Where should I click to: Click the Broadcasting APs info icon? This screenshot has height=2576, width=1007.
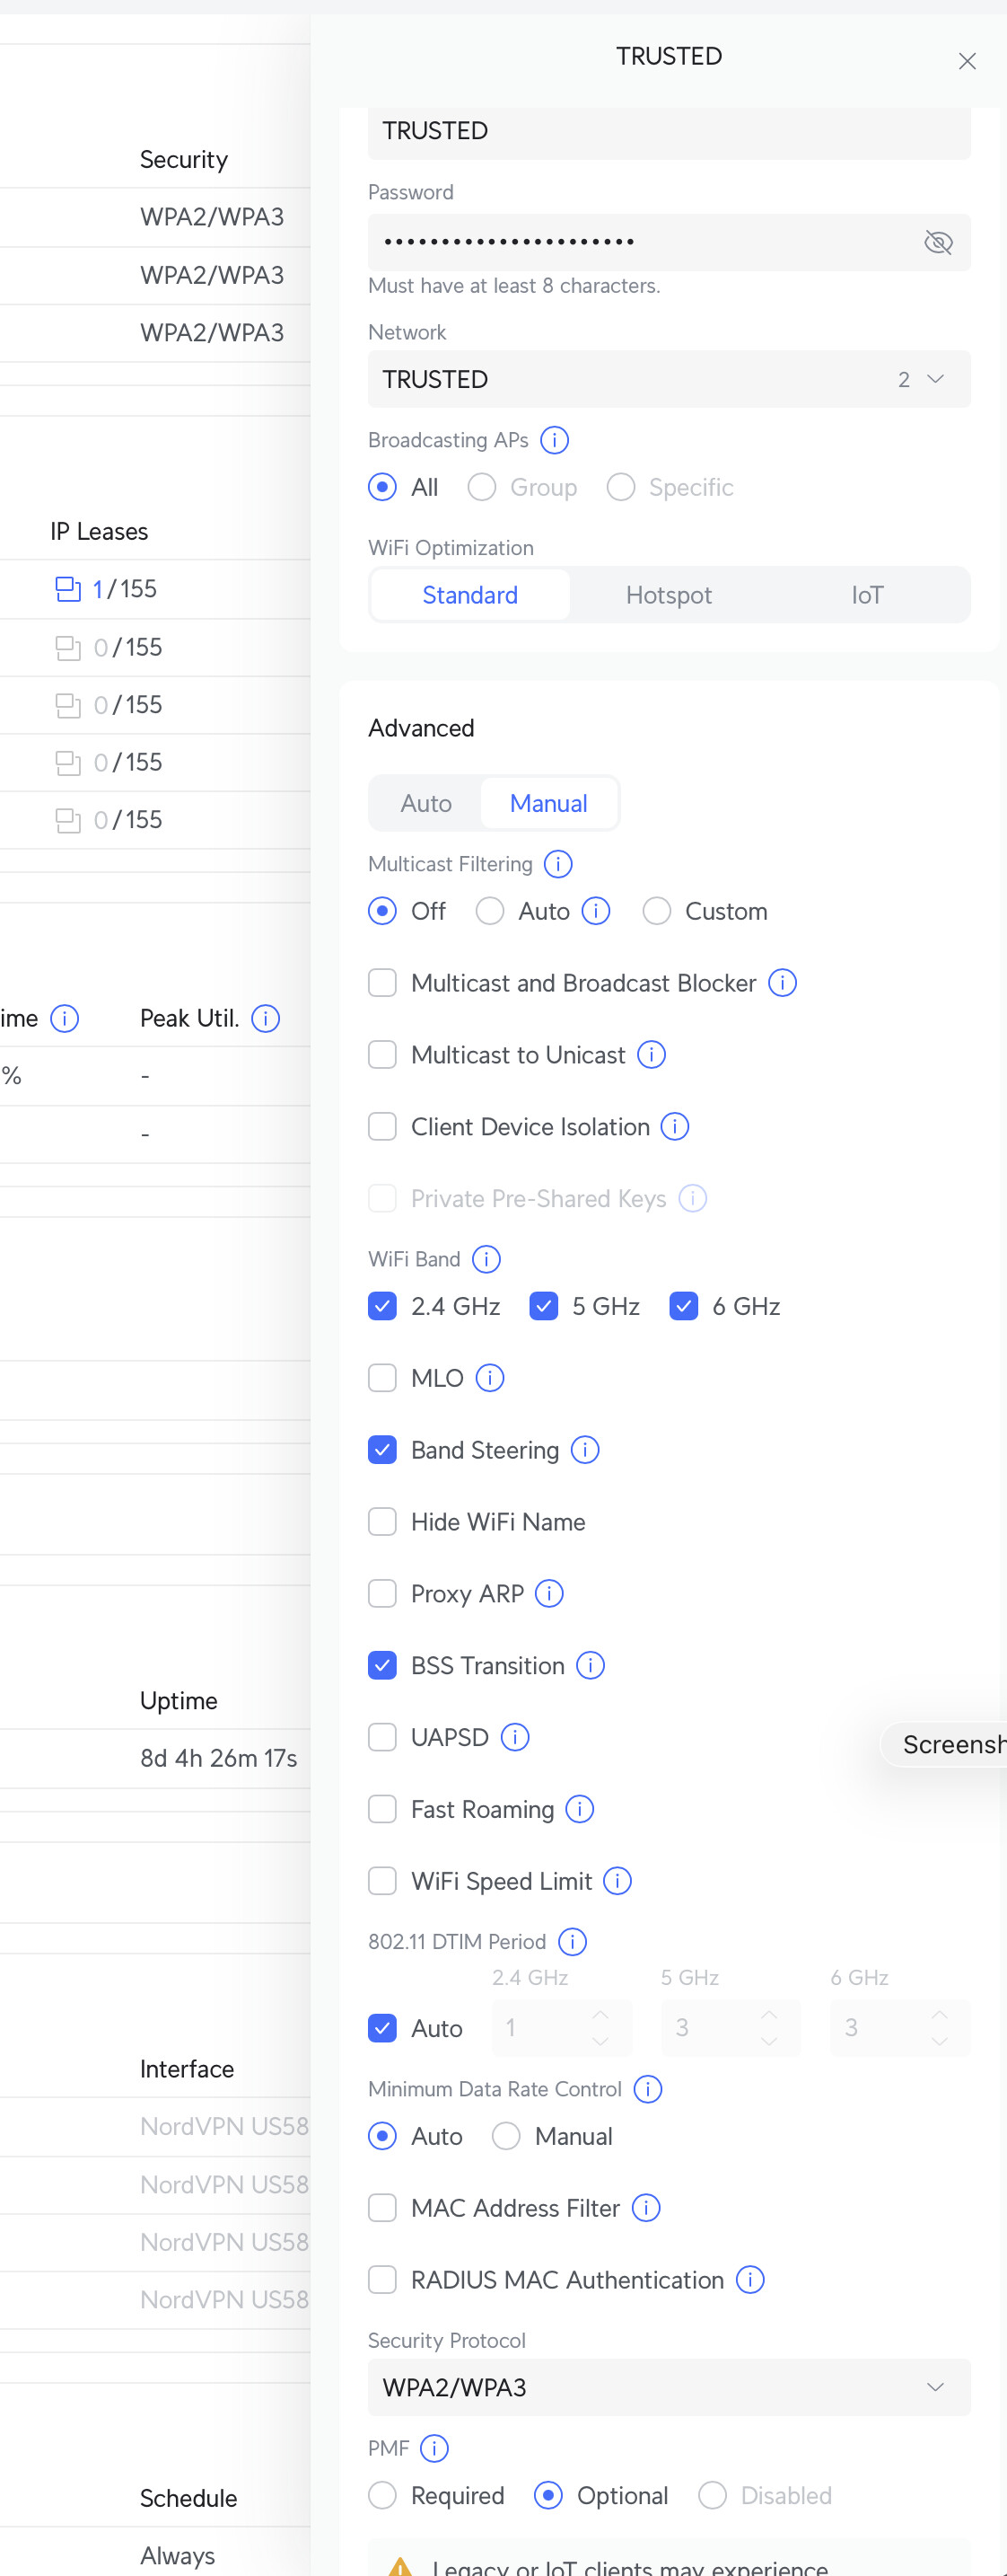pyautogui.click(x=555, y=440)
